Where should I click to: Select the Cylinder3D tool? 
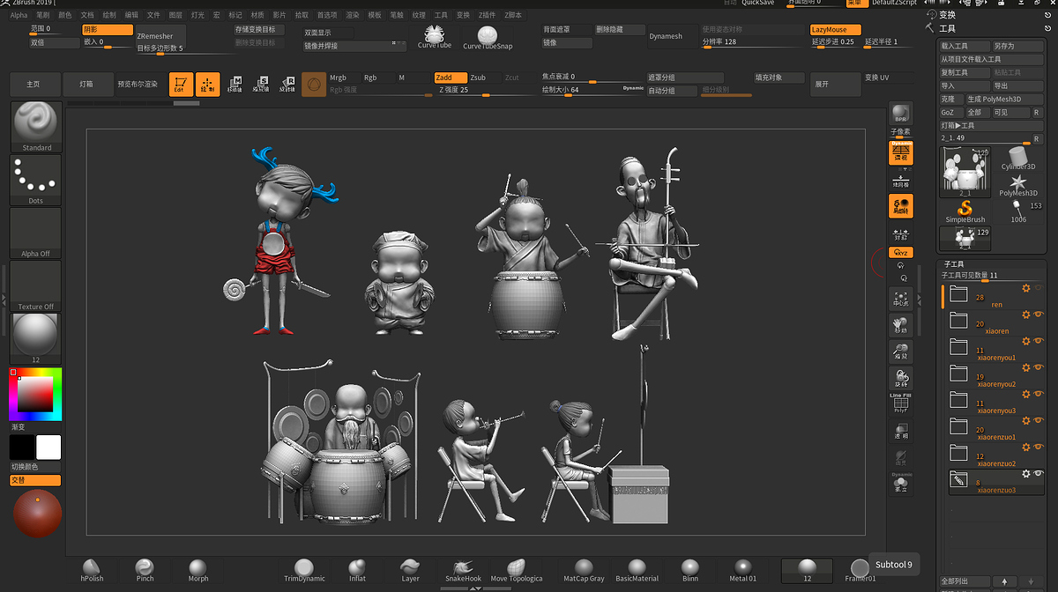tap(1018, 159)
